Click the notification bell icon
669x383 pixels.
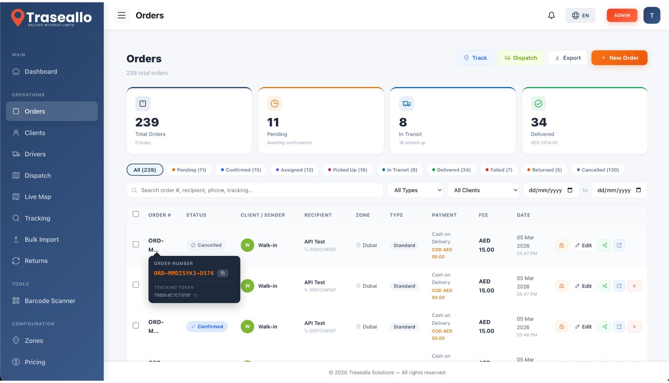point(551,15)
